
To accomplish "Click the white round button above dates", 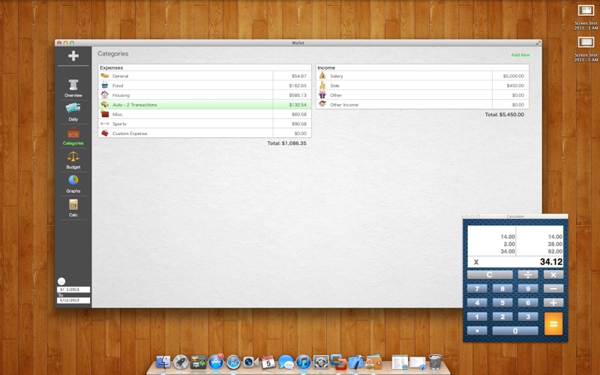I will tap(61, 281).
